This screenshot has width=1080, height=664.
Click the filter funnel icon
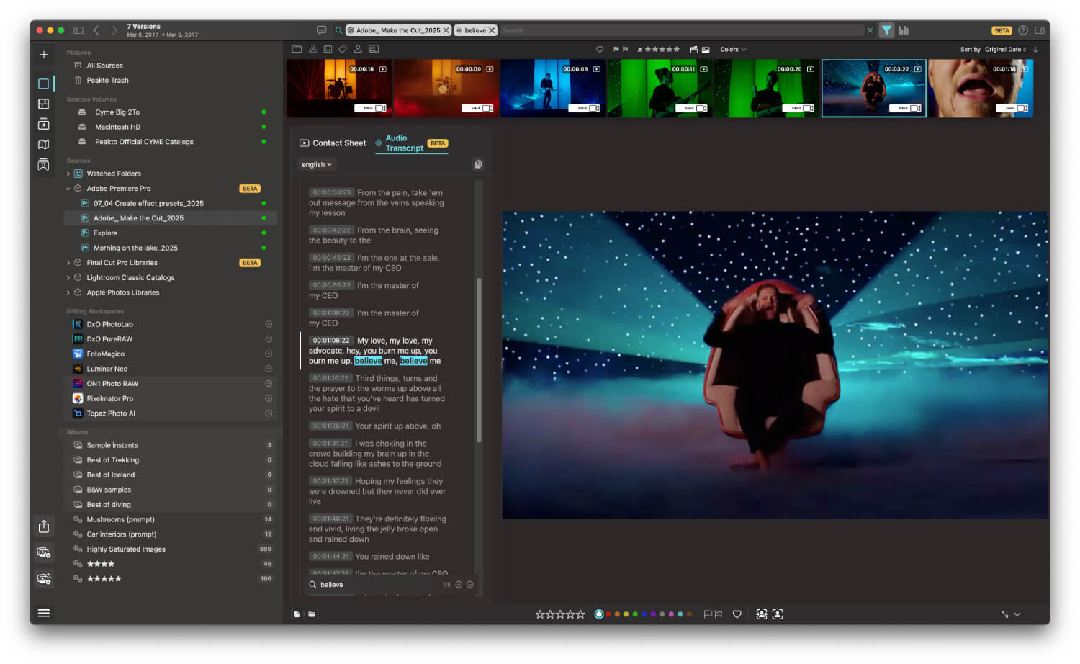pos(887,30)
